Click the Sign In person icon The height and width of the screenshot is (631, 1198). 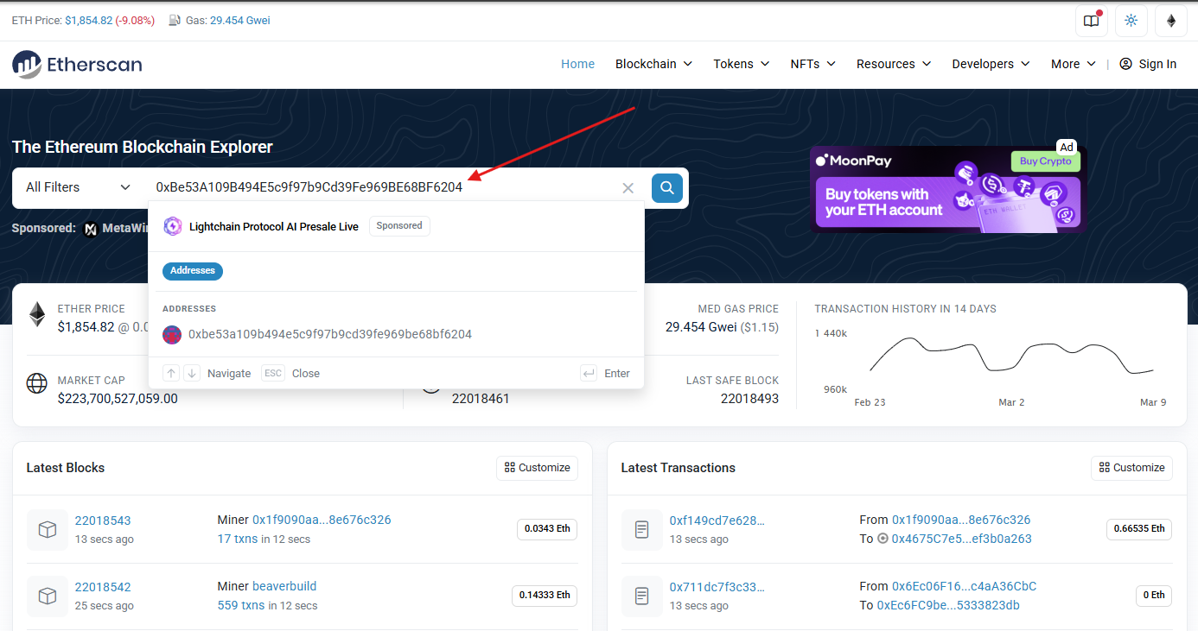(x=1125, y=63)
